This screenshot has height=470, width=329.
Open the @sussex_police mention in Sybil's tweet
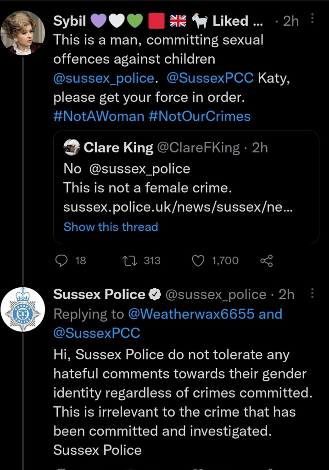(x=103, y=78)
